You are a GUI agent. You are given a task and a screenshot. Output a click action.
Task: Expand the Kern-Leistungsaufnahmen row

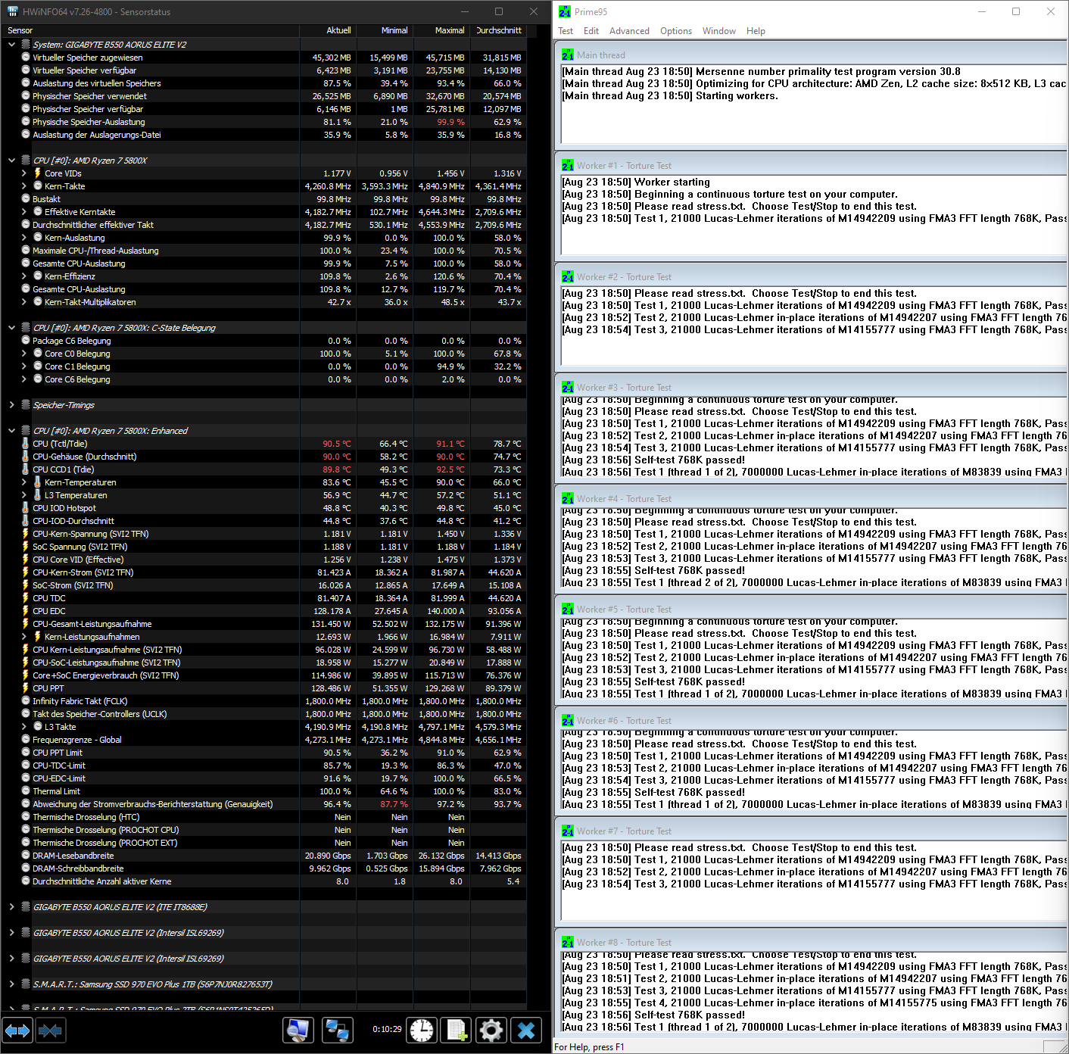click(x=23, y=637)
